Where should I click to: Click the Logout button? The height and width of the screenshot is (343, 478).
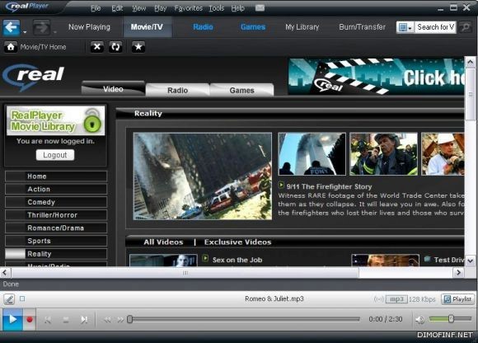click(x=55, y=155)
